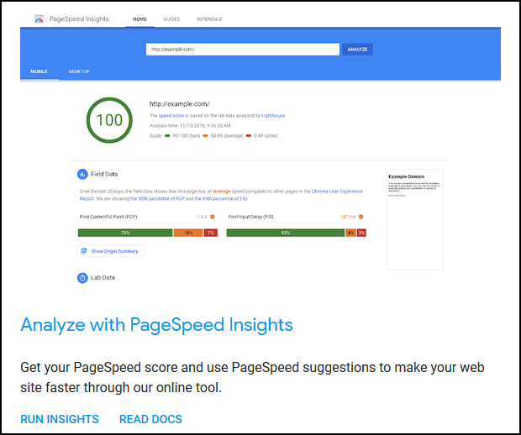Click the ANALYZE button
This screenshot has height=435, width=521.
[357, 50]
